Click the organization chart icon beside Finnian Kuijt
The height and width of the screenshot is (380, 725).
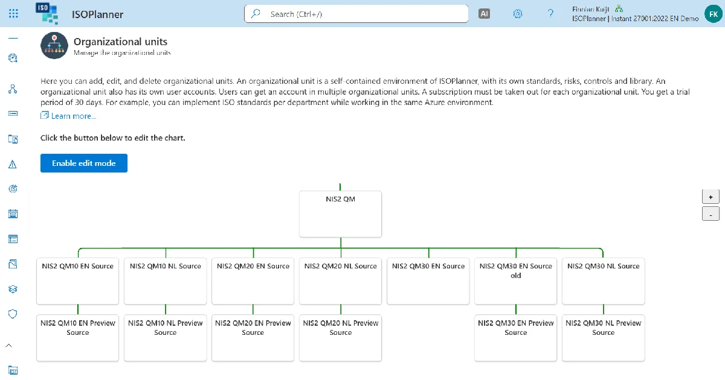pyautogui.click(x=619, y=9)
